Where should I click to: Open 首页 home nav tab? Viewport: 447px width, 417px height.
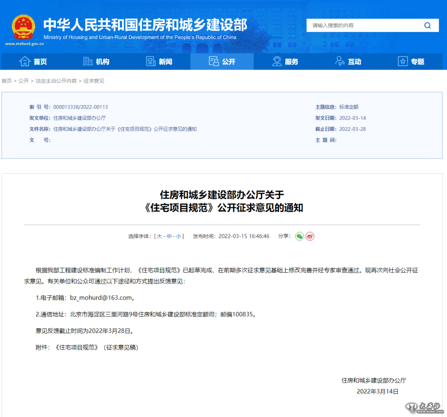pos(33,62)
